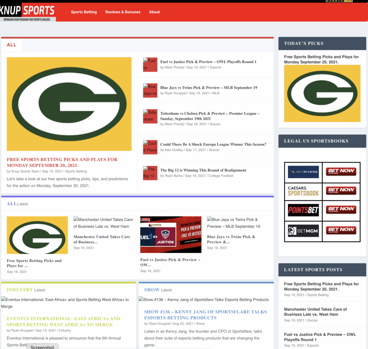Click the MLB category link
The height and width of the screenshot is (349, 368).
[216, 93]
